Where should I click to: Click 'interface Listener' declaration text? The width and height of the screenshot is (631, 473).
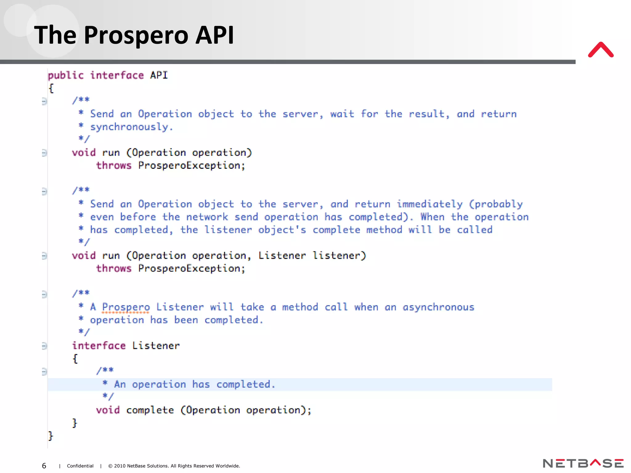[126, 346]
